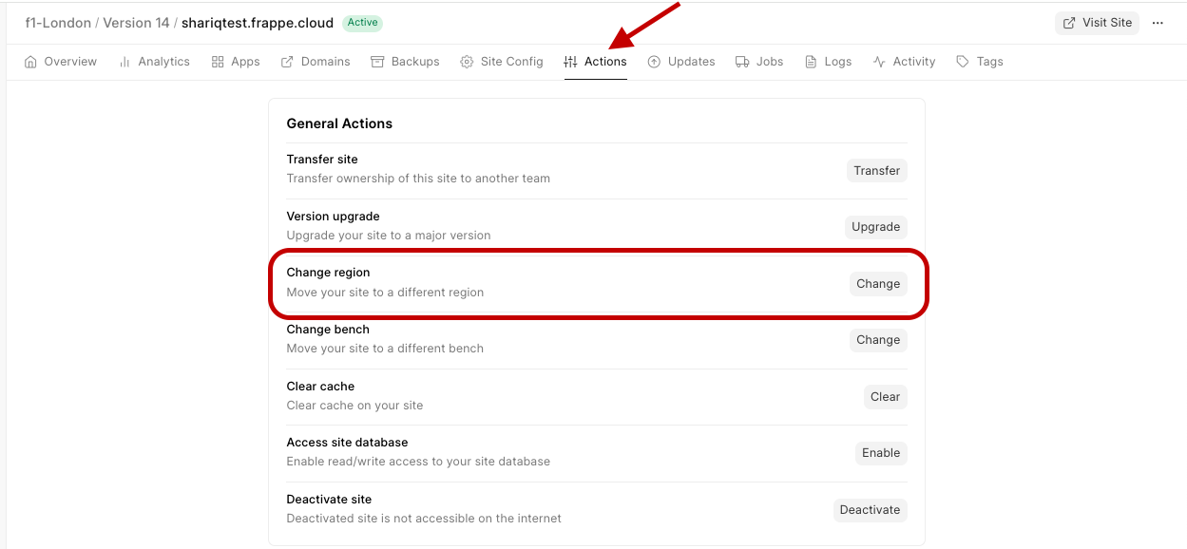Click Change for Change region
Viewport: 1187px width, 549px height.
(878, 284)
